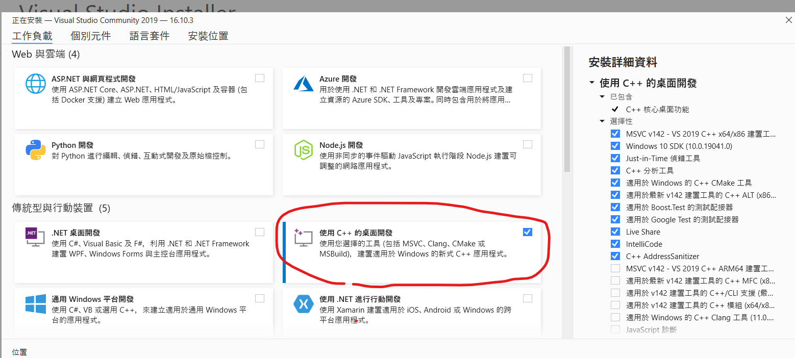This screenshot has height=358, width=795.
Task: Click the workloads list vertical scrollbar
Action: coord(566,110)
